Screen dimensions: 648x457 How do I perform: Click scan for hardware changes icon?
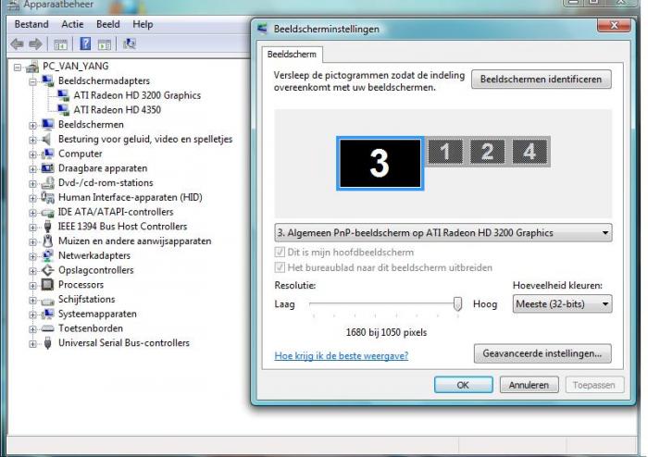pos(130,43)
